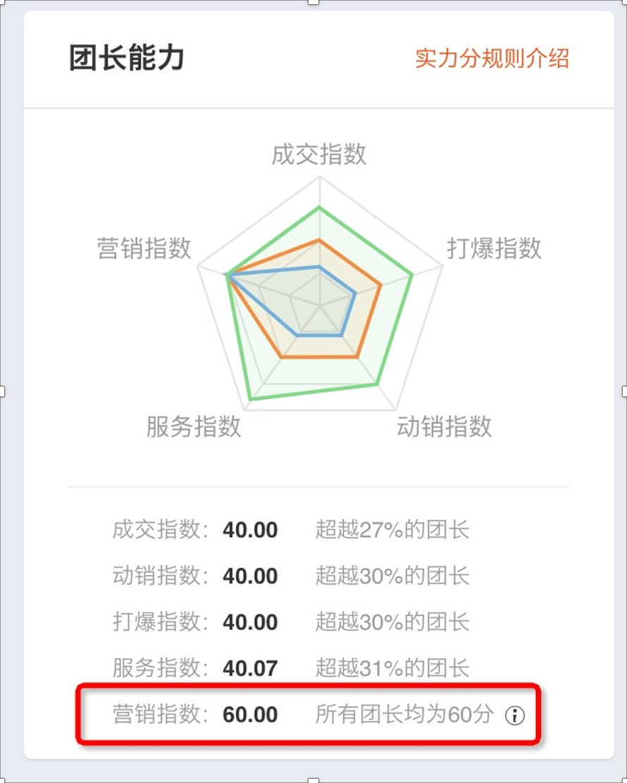
Task: Click the green polygon's top vertex on radar
Action: point(319,207)
